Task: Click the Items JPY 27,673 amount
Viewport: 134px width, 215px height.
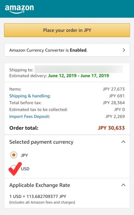Action: (x=114, y=89)
